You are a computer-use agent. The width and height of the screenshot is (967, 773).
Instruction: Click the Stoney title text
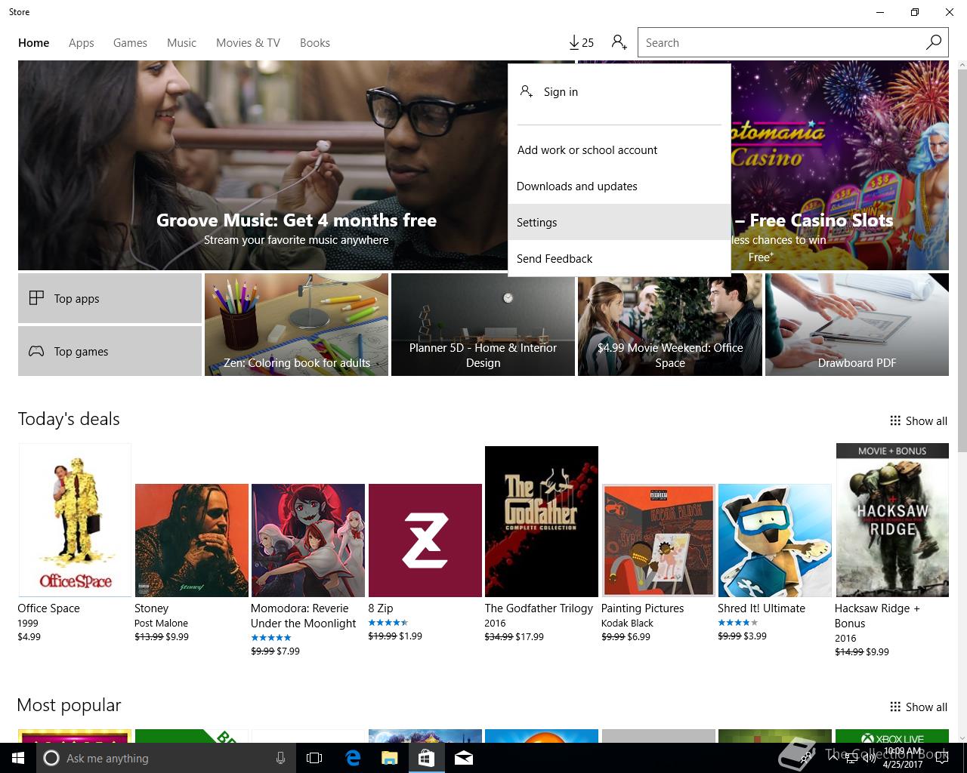tap(151, 608)
